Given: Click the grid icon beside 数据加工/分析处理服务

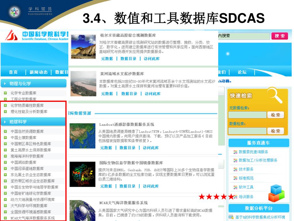Looking at the screenshot, I should [x=235, y=161].
